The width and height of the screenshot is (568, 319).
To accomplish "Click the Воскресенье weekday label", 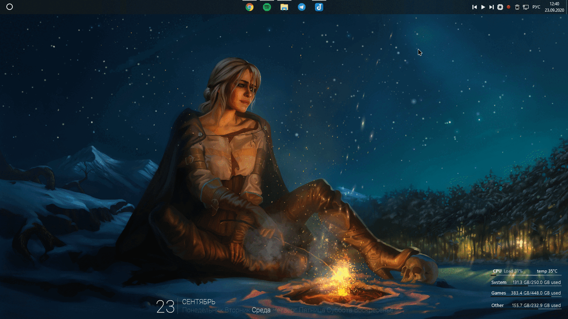I will click(x=374, y=310).
